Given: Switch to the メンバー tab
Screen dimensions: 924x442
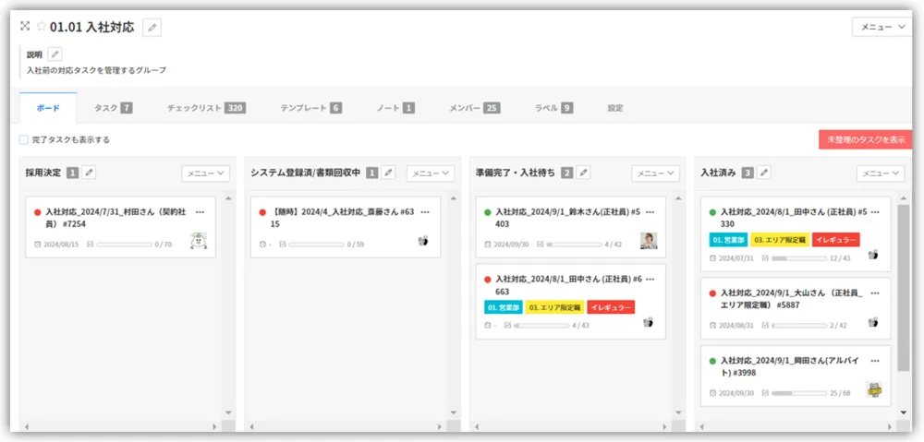Looking at the screenshot, I should coord(475,108).
